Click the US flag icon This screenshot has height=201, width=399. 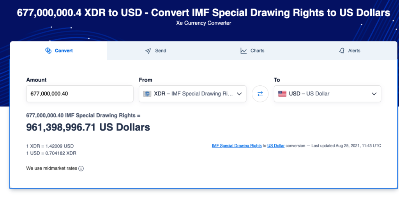(282, 94)
